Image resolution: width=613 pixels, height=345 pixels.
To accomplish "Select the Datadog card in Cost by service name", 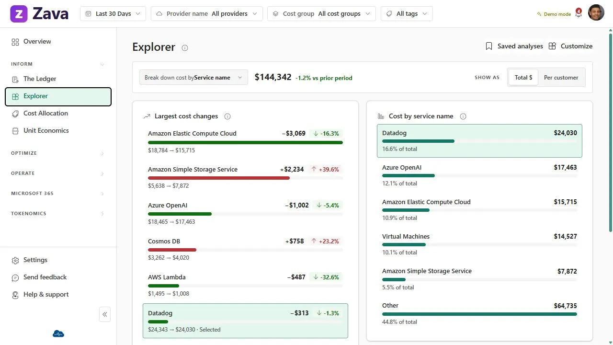I will [x=479, y=141].
